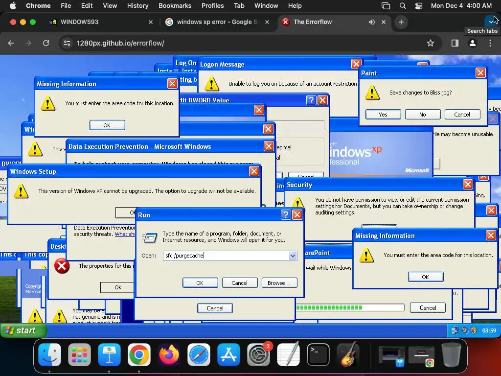This screenshot has width=501, height=376.
Task: Click the green installation progress bar
Action: pyautogui.click(x=350, y=307)
